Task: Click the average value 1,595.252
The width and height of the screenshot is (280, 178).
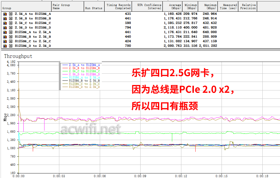Action: pyautogui.click(x=173, y=23)
